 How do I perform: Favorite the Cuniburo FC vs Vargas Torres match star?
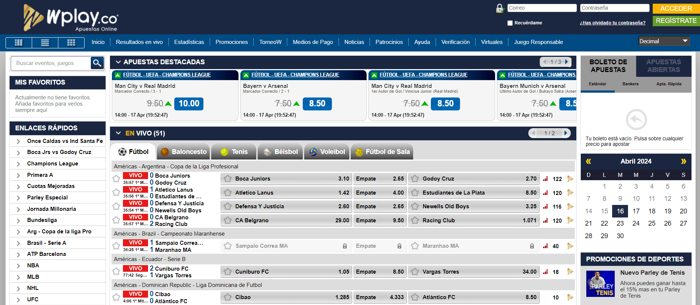[116, 271]
